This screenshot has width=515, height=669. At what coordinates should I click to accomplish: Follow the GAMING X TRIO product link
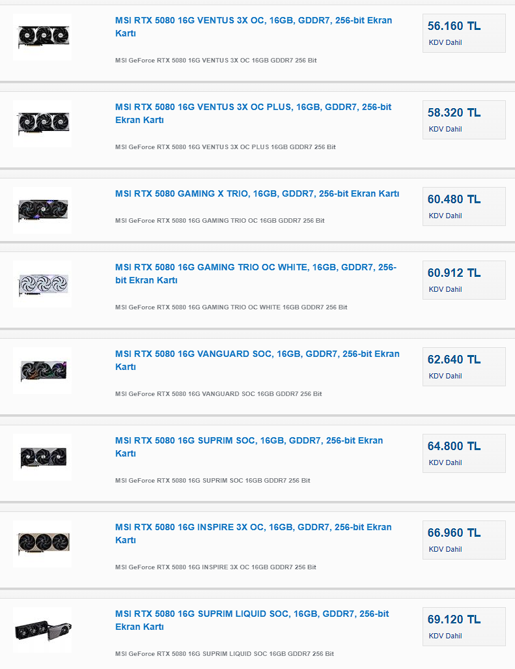tap(257, 193)
